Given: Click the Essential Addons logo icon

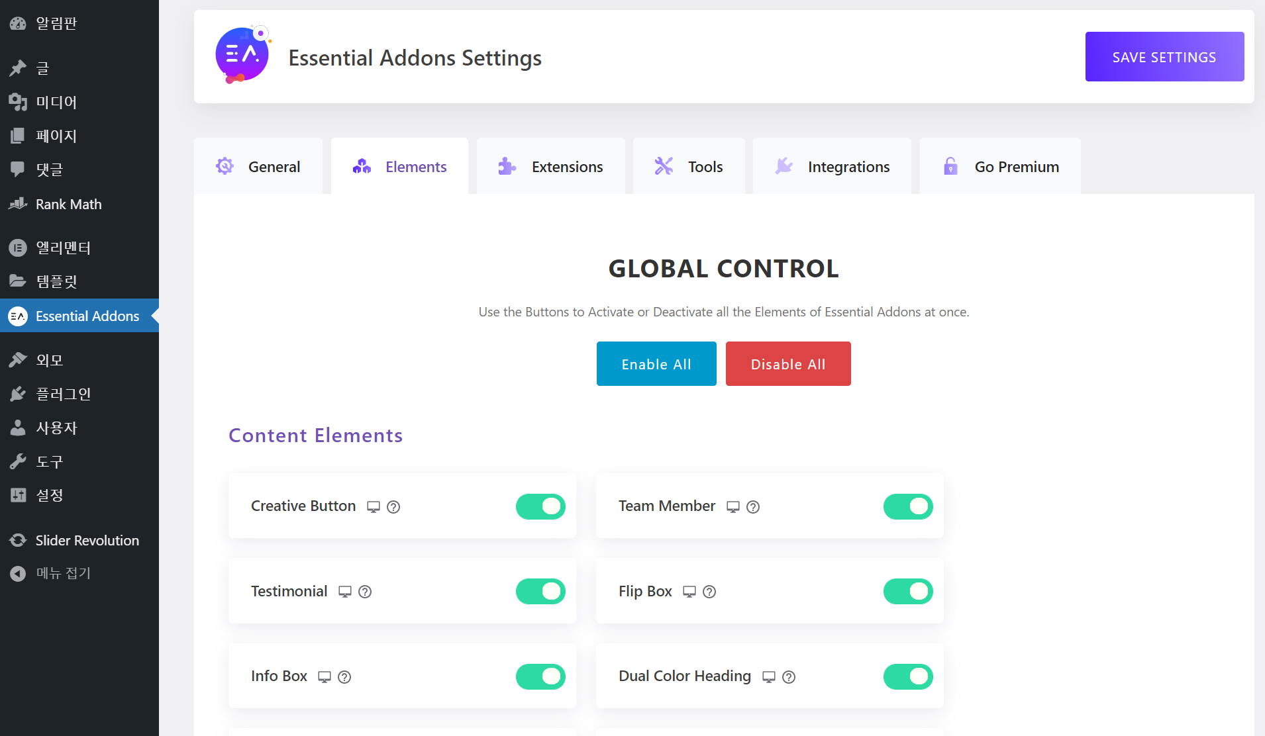Looking at the screenshot, I should pos(242,56).
